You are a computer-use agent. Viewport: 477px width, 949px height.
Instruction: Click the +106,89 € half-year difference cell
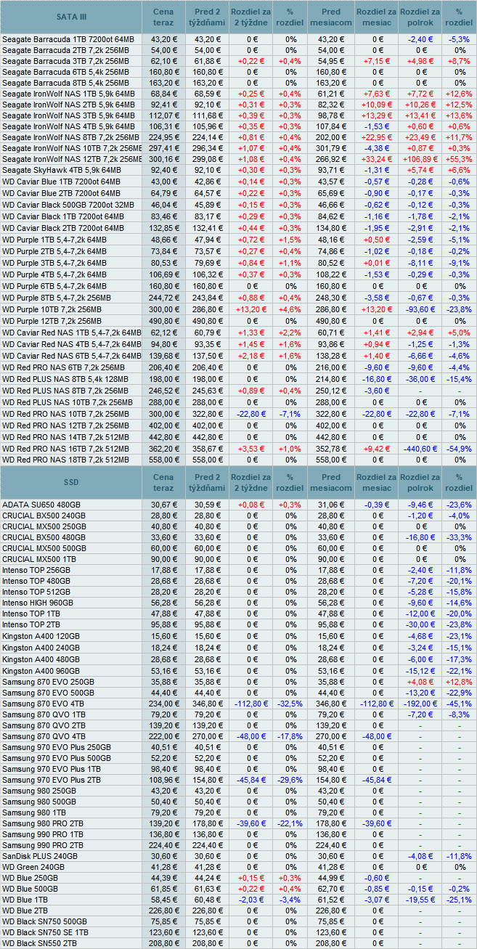point(420,159)
